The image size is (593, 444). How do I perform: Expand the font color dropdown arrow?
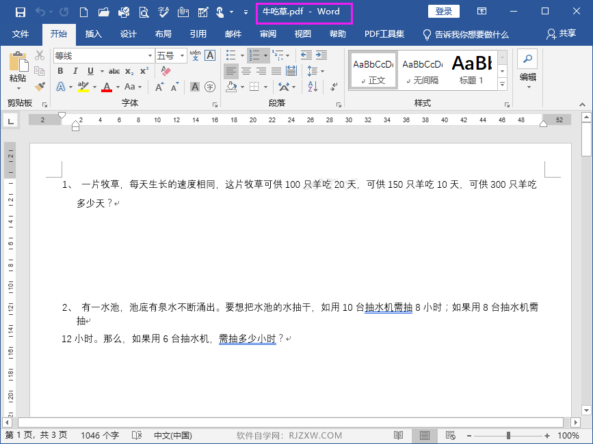(x=117, y=87)
